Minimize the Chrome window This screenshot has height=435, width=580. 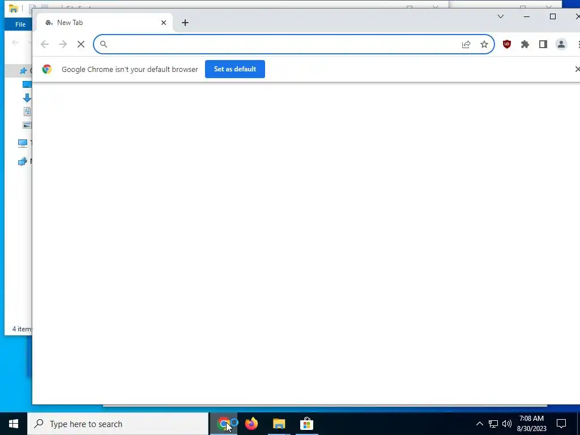(527, 16)
